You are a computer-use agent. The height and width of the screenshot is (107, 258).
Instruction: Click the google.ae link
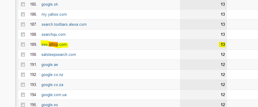pyautogui.click(x=50, y=65)
